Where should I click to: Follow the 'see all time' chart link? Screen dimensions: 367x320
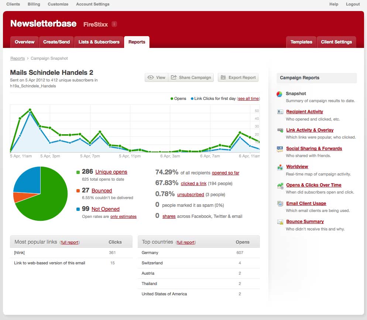pyautogui.click(x=248, y=99)
